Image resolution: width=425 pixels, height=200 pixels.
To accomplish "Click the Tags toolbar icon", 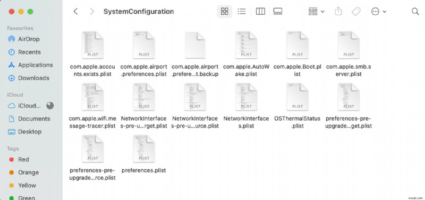I will tap(355, 11).
